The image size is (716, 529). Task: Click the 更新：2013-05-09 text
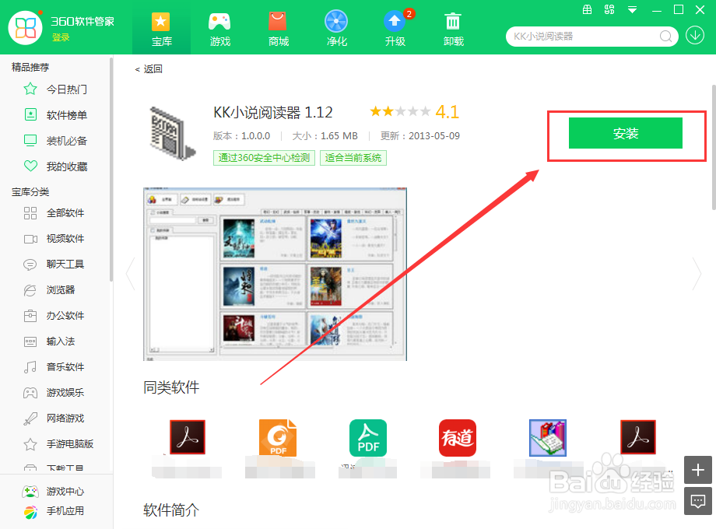420,136
